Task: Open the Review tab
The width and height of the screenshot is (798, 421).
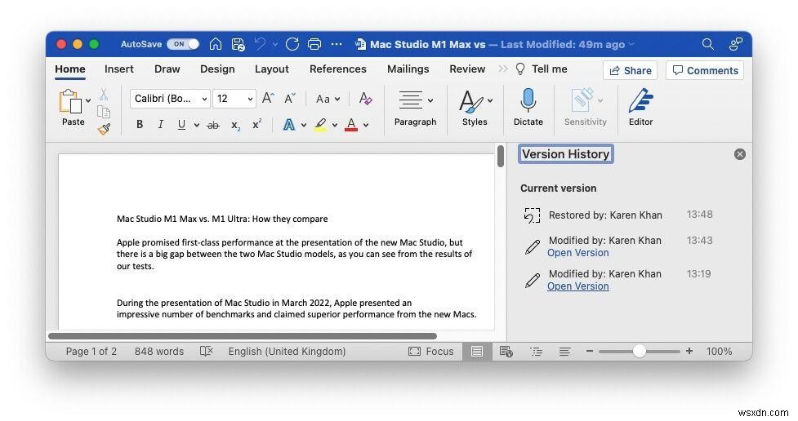Action: coord(467,69)
